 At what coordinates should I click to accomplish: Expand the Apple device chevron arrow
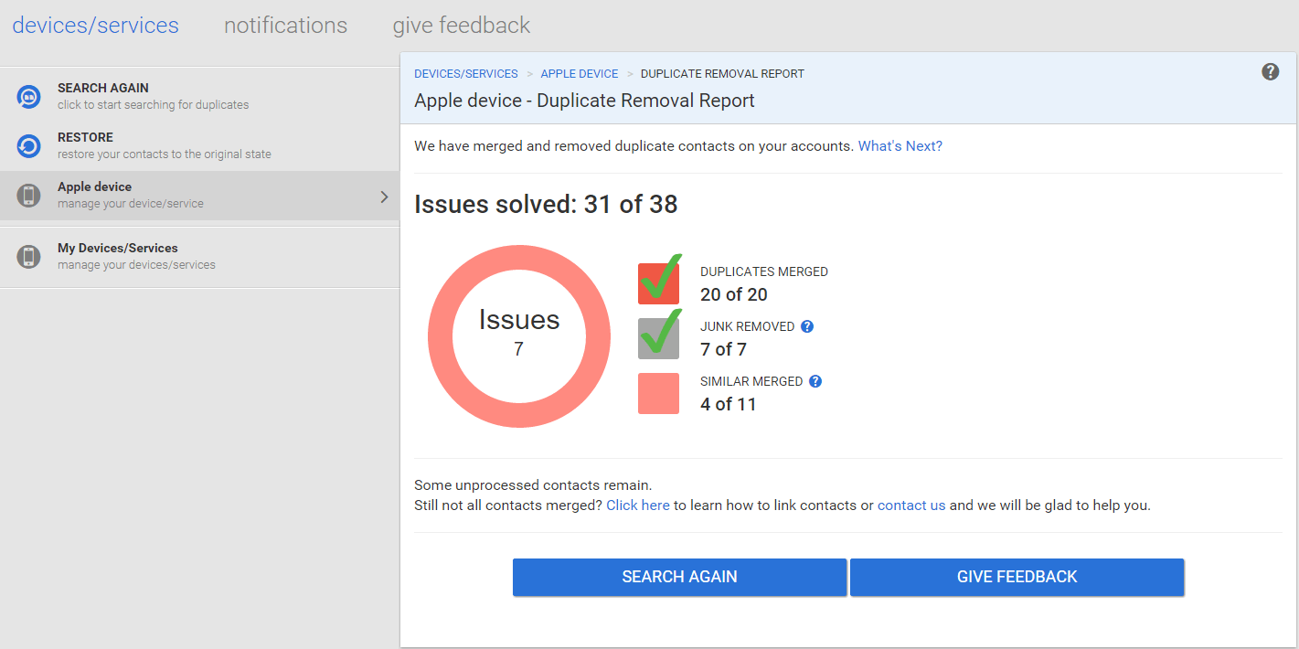pyautogui.click(x=384, y=197)
